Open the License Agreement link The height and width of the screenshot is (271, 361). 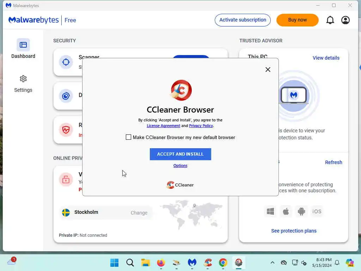[164, 126]
